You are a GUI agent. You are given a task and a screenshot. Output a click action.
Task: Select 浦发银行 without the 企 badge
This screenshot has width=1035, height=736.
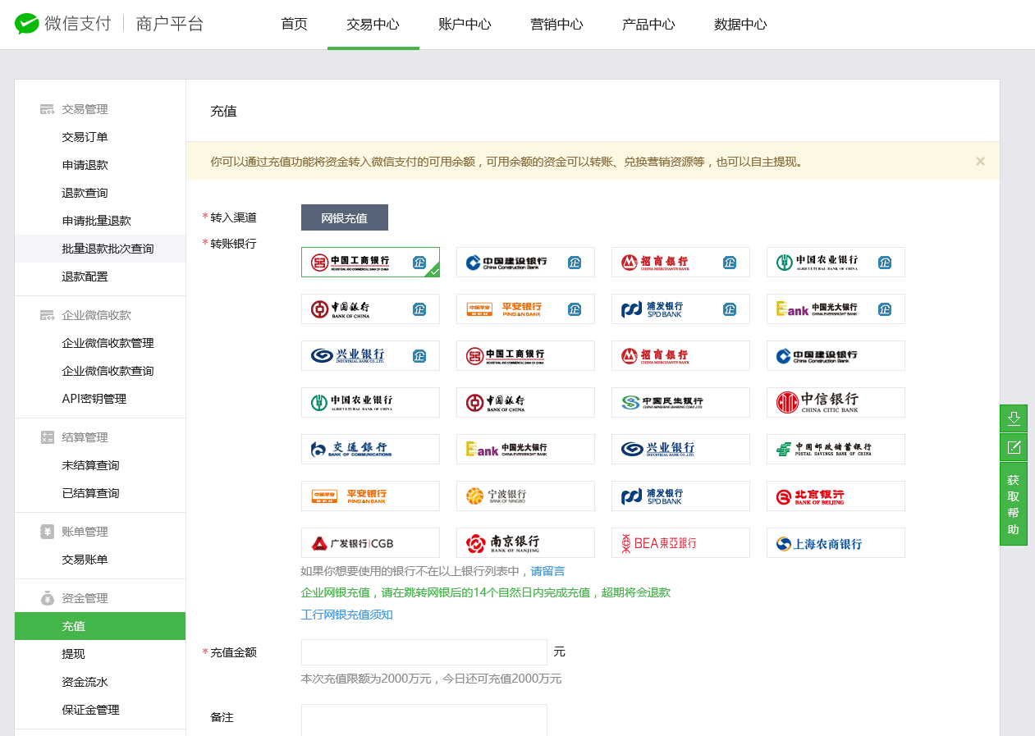(680, 496)
